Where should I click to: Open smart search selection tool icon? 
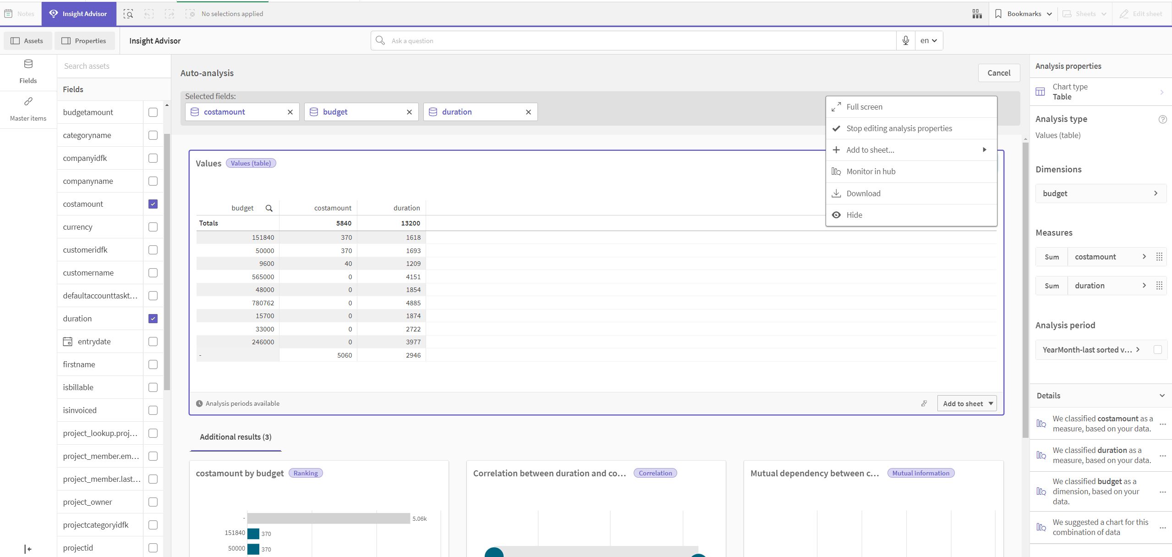(128, 14)
